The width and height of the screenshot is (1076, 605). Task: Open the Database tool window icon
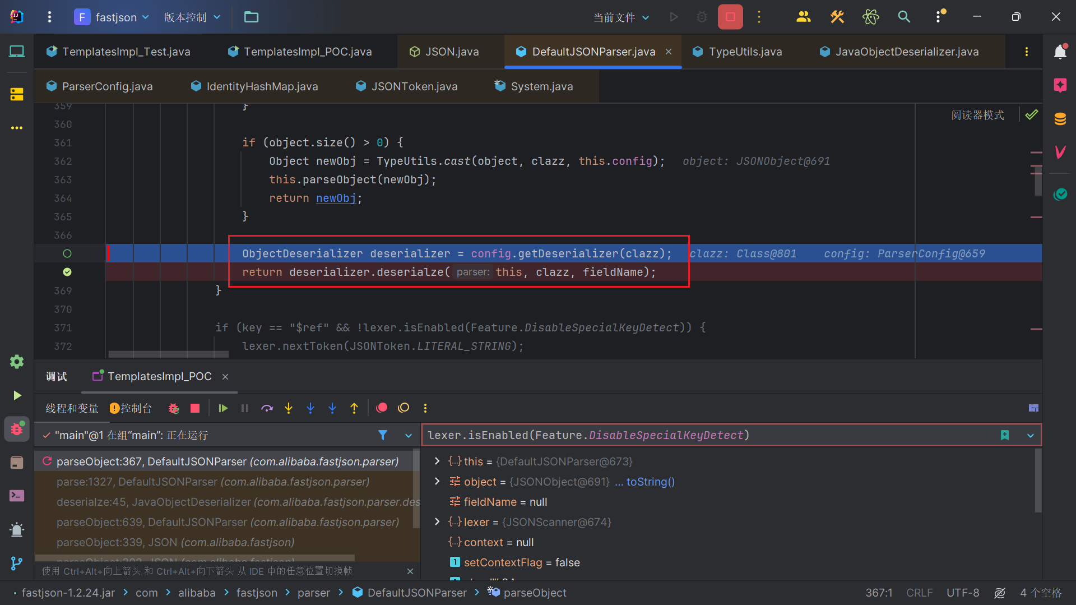[1060, 119]
